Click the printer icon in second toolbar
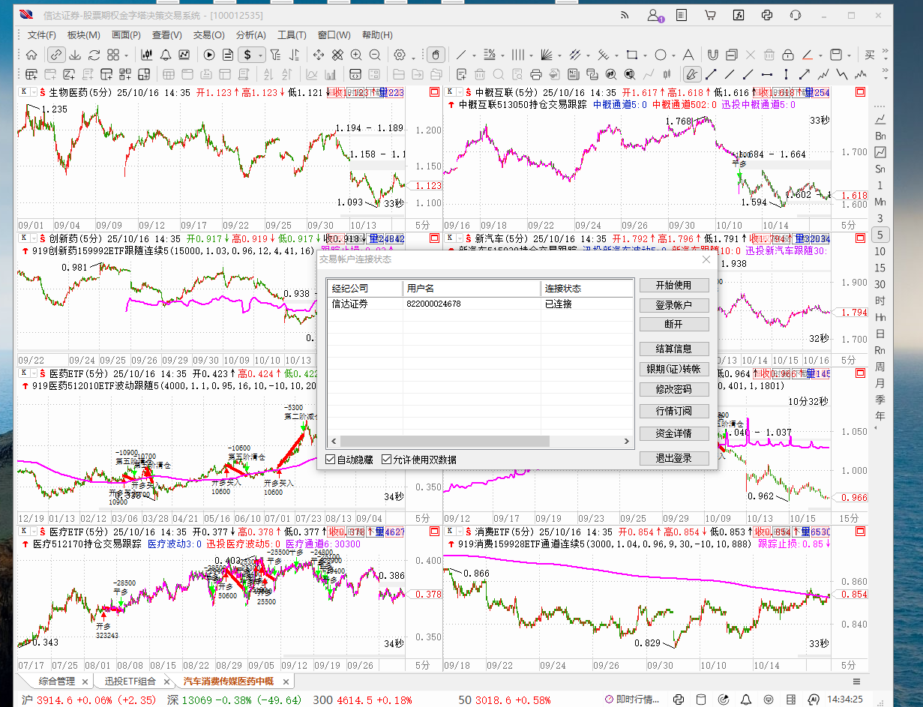 (535, 74)
